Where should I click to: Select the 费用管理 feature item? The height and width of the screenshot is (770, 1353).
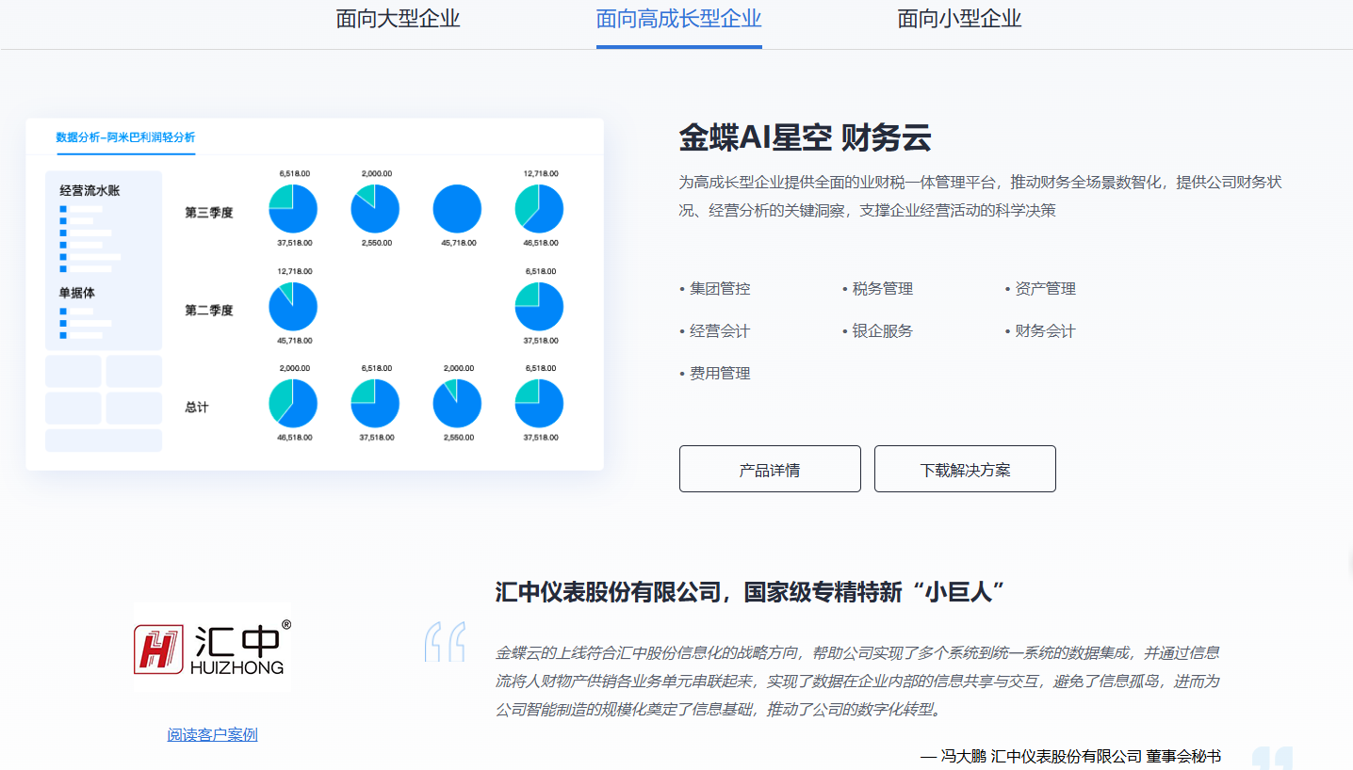point(720,374)
